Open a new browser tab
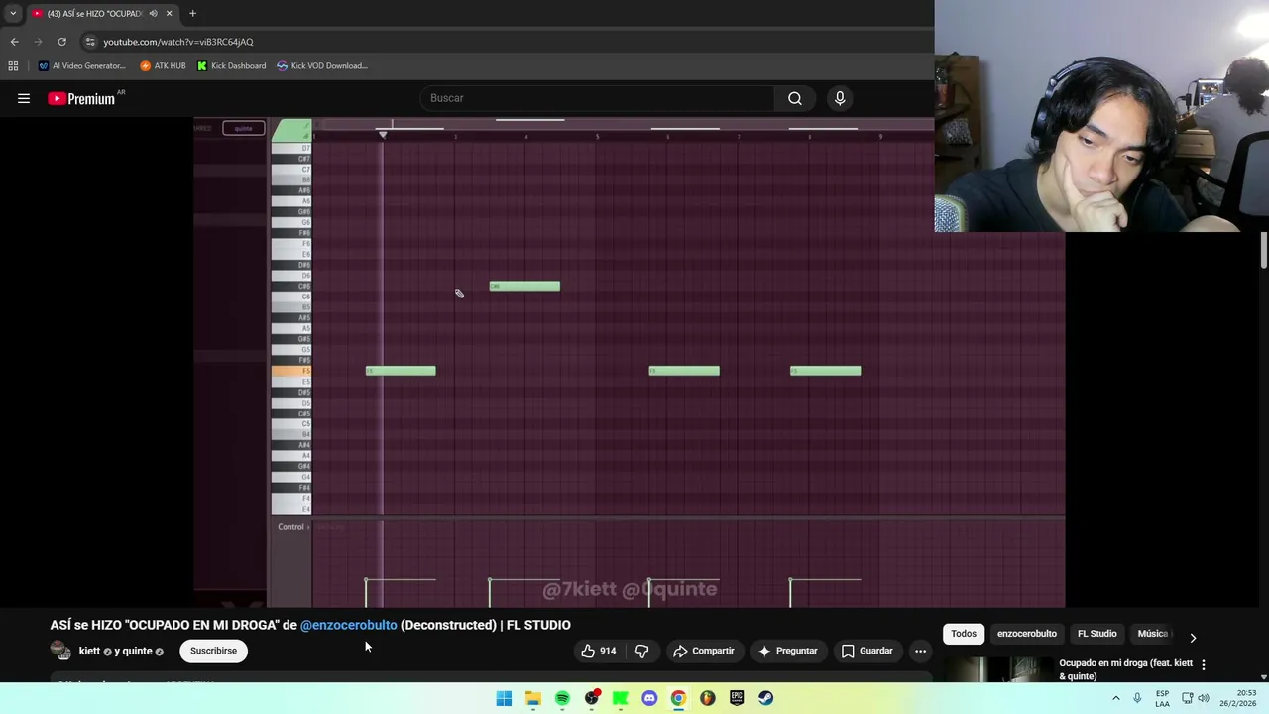The image size is (1269, 714). pyautogui.click(x=192, y=13)
